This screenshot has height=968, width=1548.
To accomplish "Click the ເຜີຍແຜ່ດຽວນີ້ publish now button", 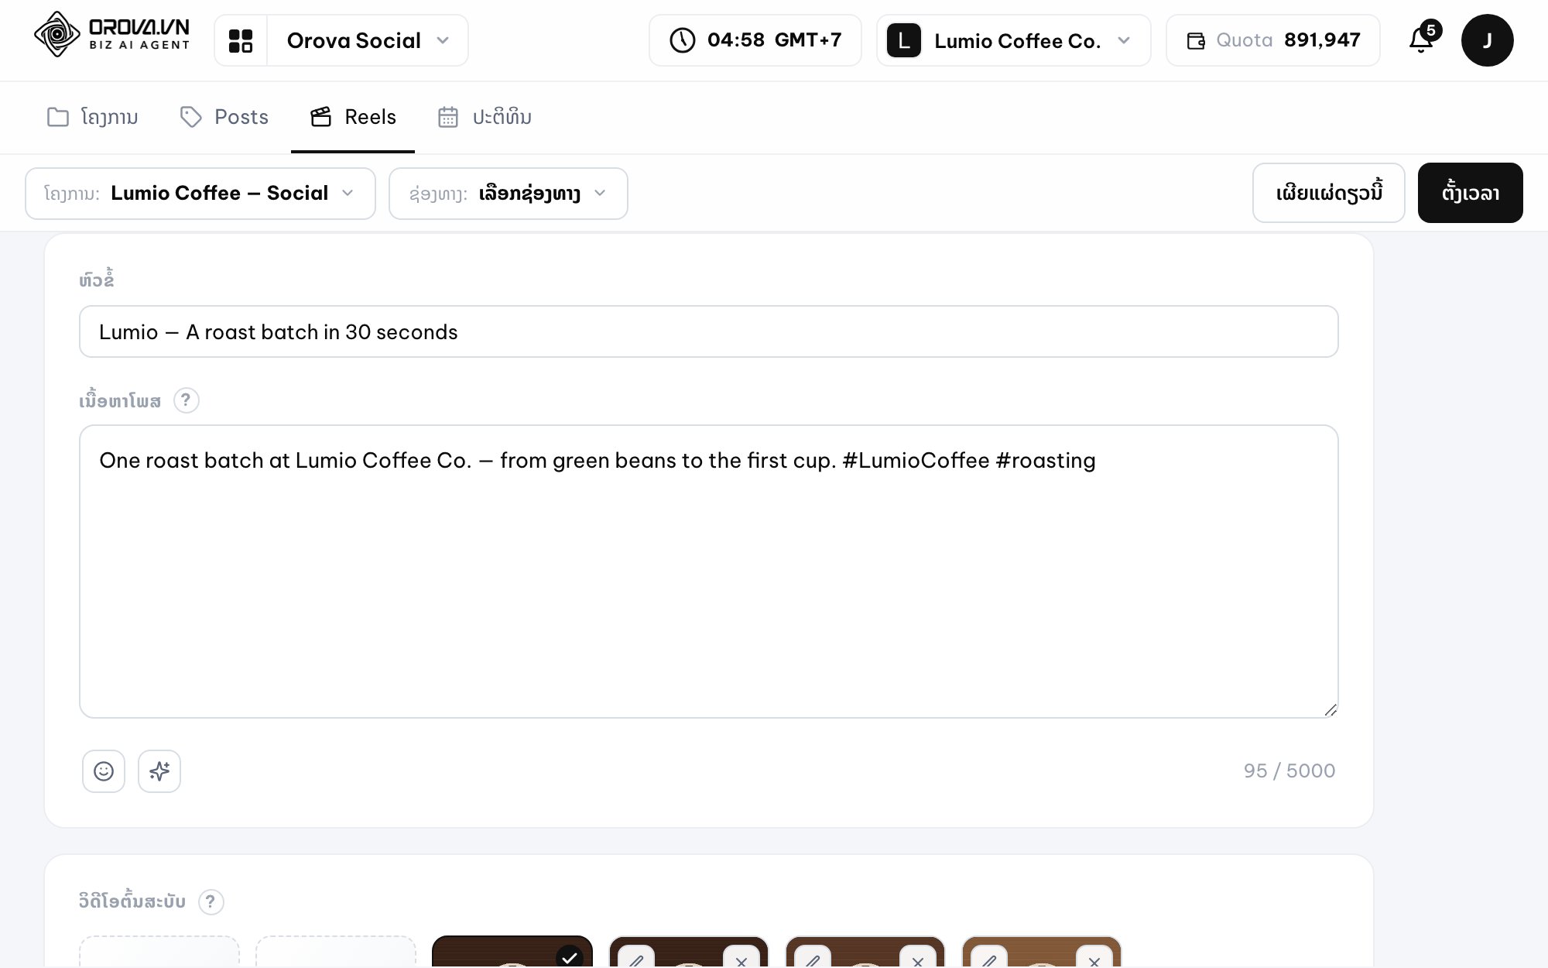I will (x=1329, y=193).
